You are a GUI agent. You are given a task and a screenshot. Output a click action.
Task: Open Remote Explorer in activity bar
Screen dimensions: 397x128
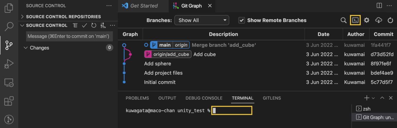(9, 83)
